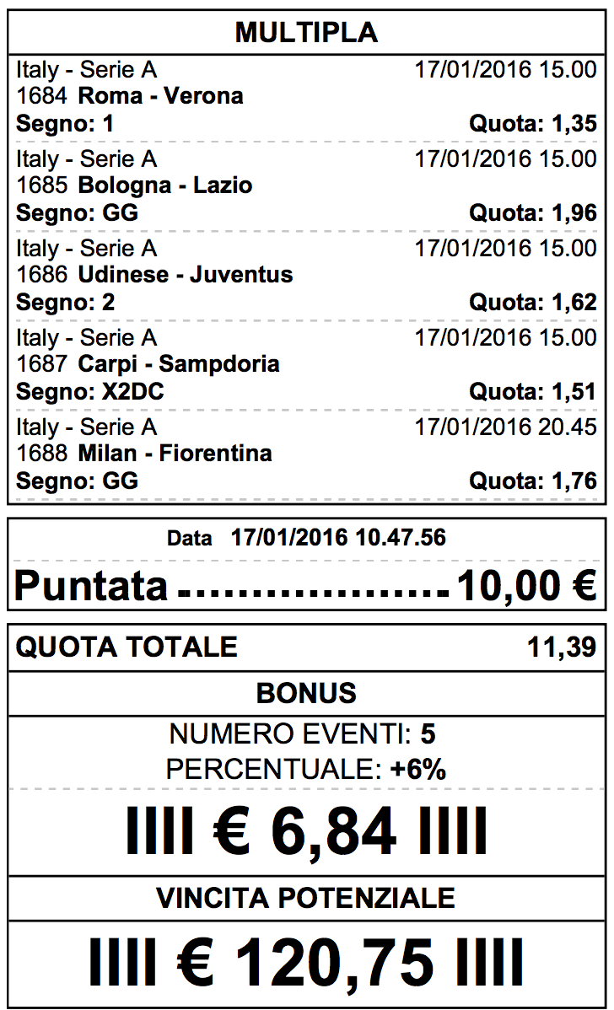
Task: Click the PERCENTUALE +6% line
Action: click(x=306, y=769)
